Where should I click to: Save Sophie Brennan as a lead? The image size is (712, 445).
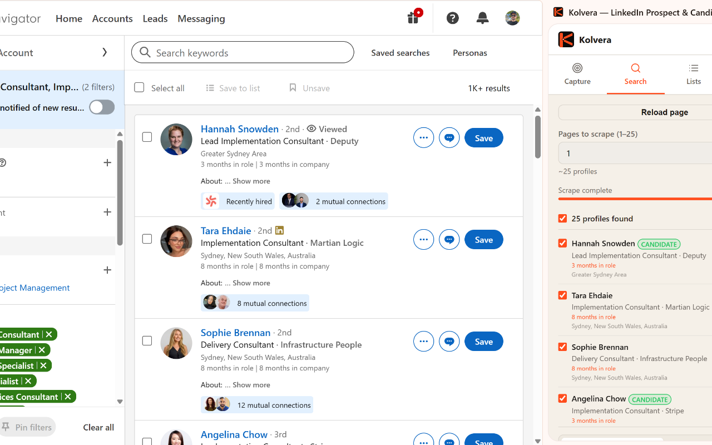pyautogui.click(x=484, y=342)
